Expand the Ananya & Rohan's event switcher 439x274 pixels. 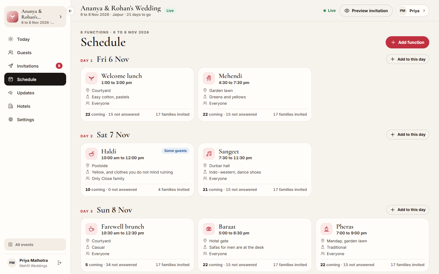pos(35,17)
